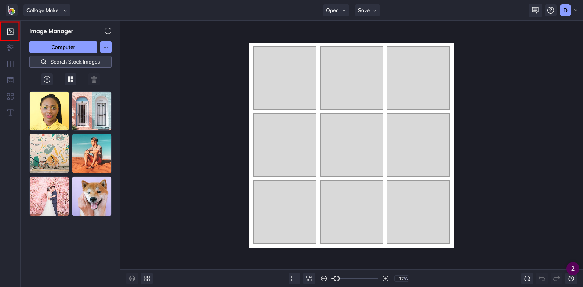Click the Image Manager info icon
This screenshot has height=287, width=583.
[108, 31]
